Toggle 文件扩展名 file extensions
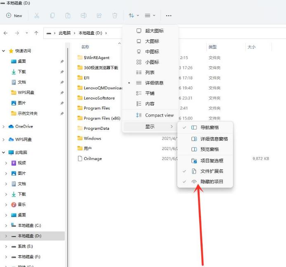 205,171
